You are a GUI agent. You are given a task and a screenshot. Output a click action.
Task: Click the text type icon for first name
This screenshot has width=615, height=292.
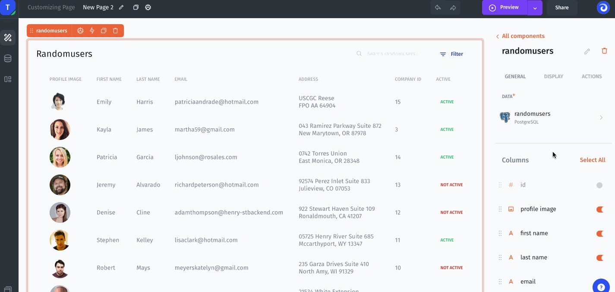[511, 233]
